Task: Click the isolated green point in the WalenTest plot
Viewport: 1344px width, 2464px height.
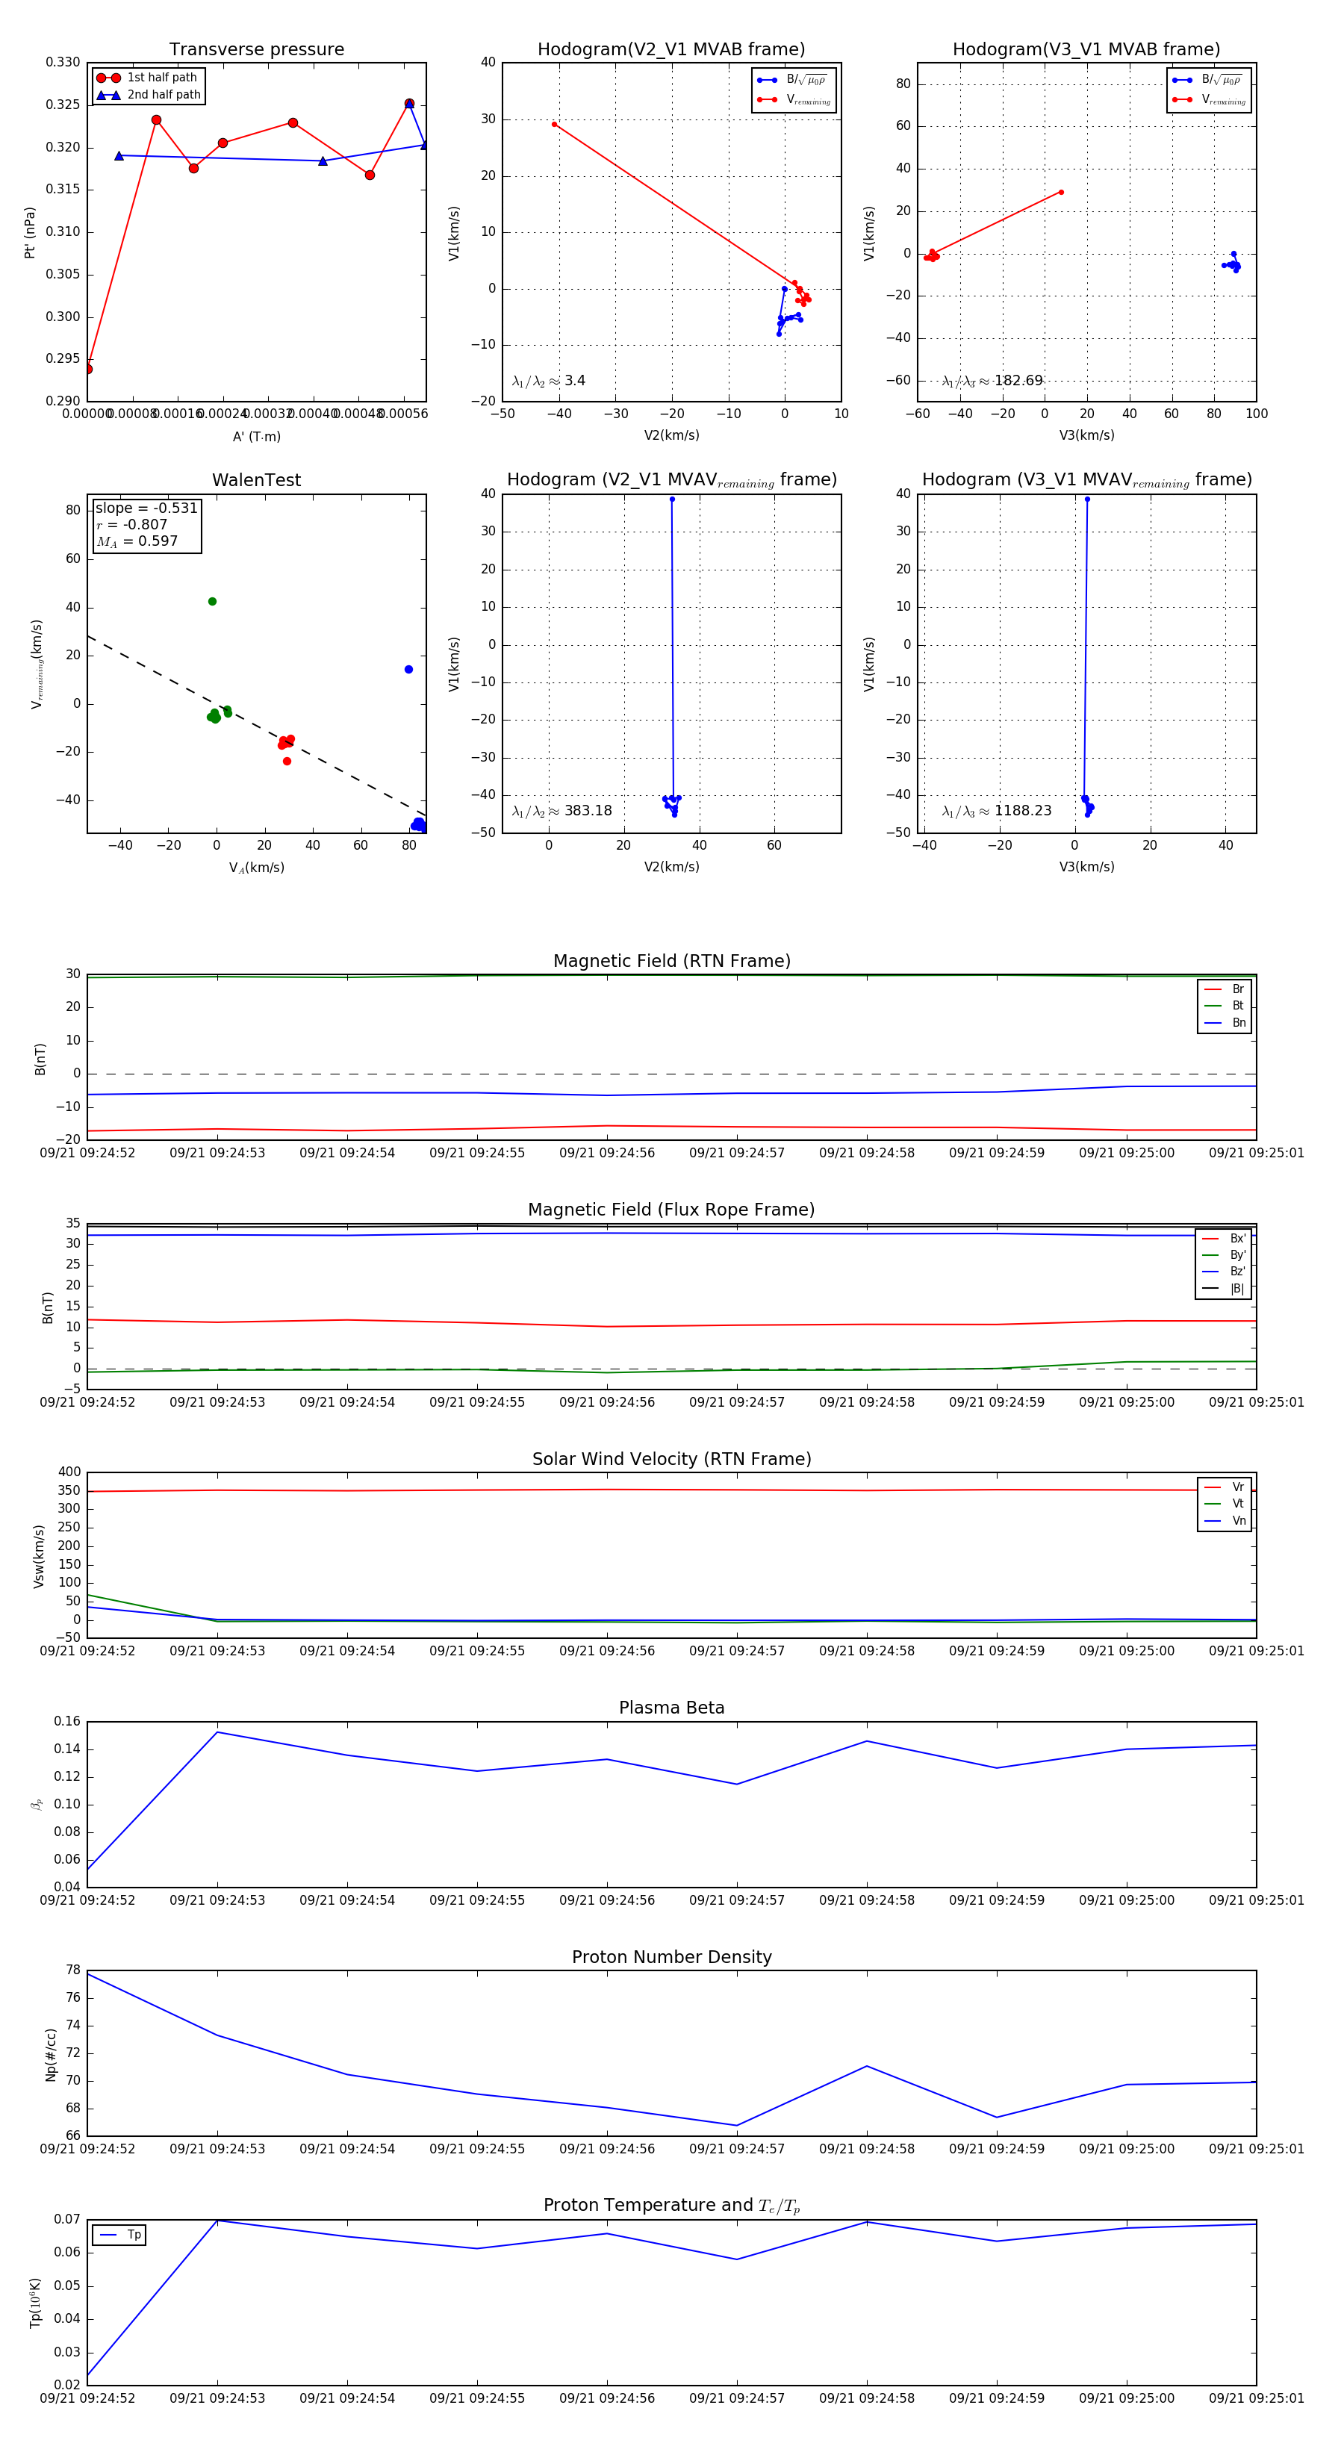Action: (x=212, y=602)
